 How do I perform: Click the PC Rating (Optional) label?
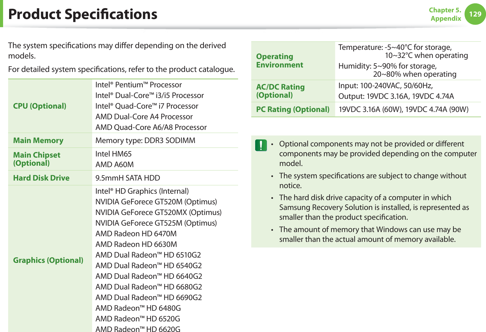click(x=292, y=109)
